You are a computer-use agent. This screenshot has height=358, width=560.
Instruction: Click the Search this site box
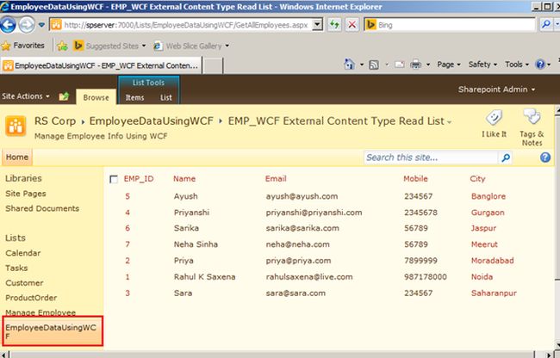tap(431, 157)
